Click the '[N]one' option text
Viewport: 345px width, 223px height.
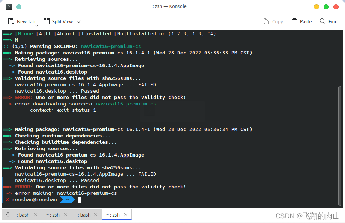click(x=24, y=34)
